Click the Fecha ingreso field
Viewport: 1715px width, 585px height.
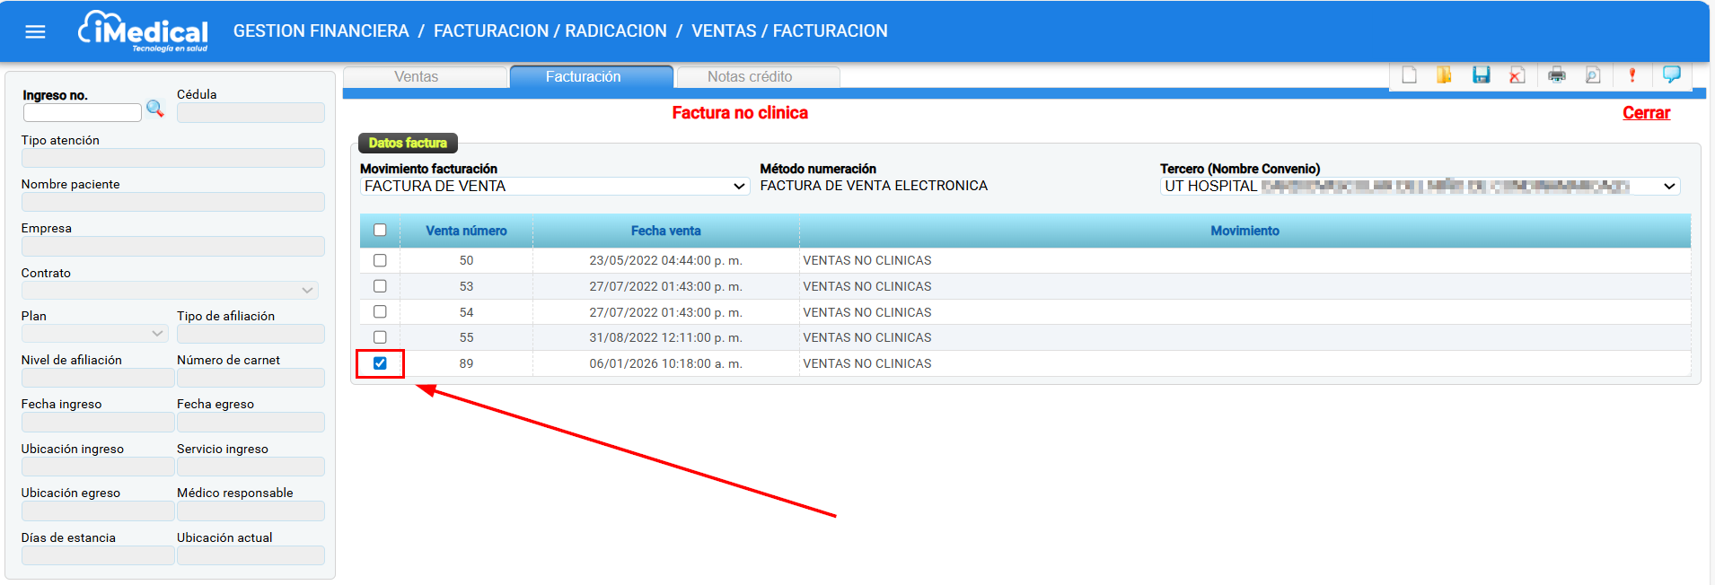pyautogui.click(x=98, y=422)
